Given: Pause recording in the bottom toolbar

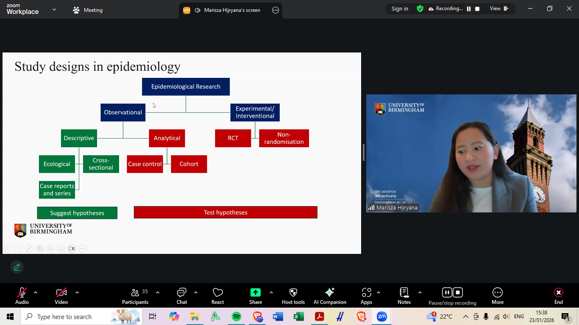Looking at the screenshot, I should (447, 292).
